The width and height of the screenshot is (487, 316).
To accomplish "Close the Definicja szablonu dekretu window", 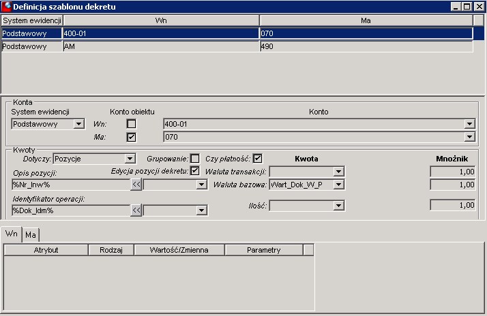I will (479, 7).
